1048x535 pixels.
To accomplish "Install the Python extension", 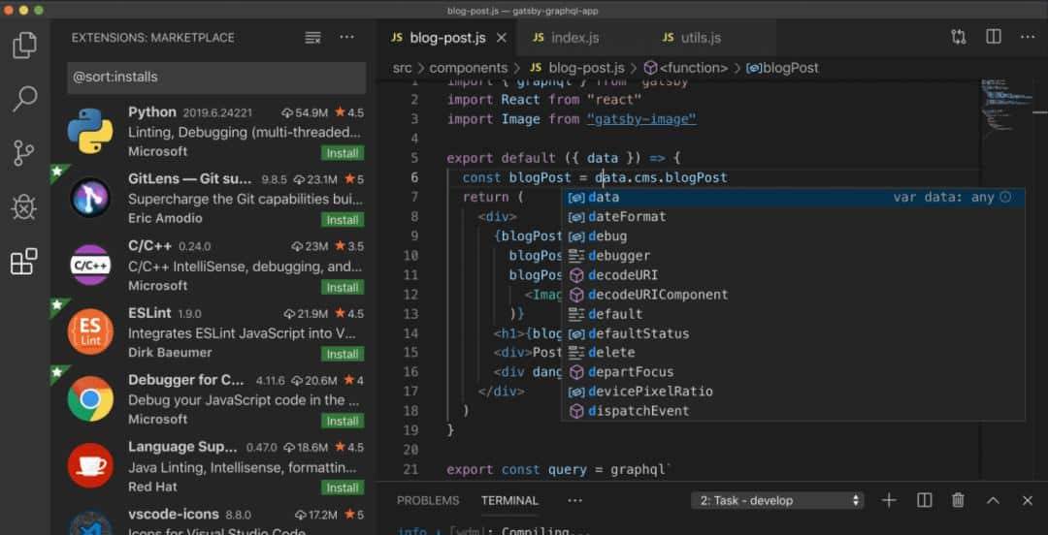I will (x=343, y=153).
